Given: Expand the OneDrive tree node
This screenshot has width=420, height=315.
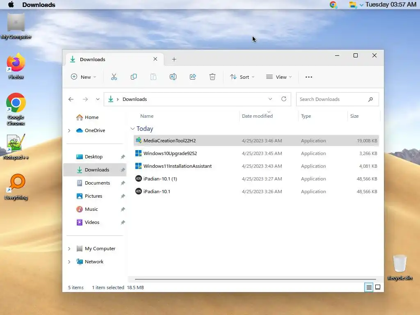Looking at the screenshot, I should pos(69,130).
